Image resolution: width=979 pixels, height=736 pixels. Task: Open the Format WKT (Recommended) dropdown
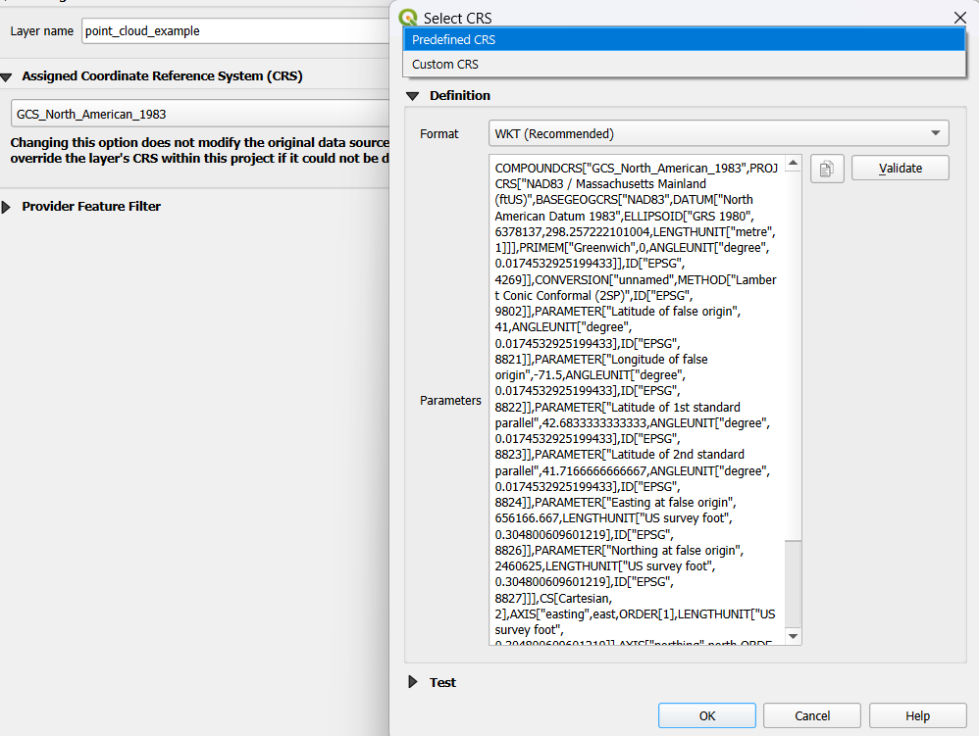[719, 133]
